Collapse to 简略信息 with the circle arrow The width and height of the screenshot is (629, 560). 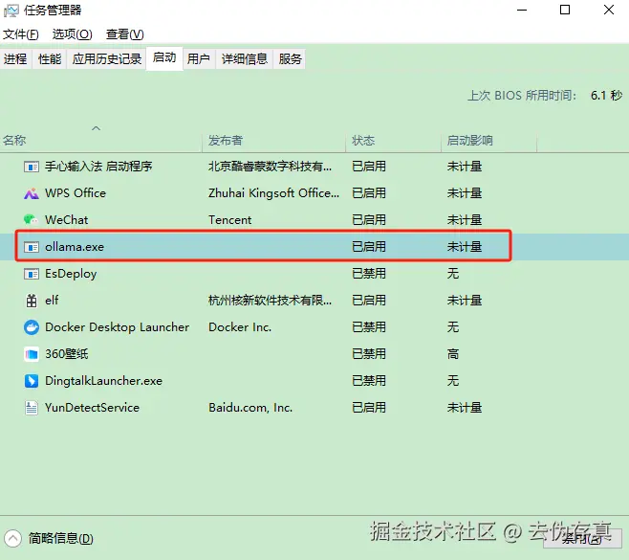point(12,538)
